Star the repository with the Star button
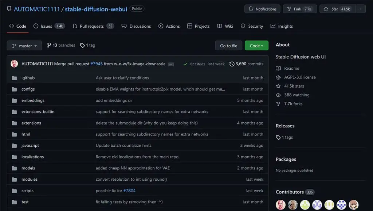The image size is (373, 211). point(338,9)
